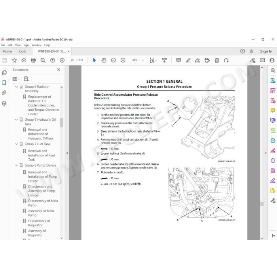Close the Bookmarks panel

[x=59, y=70]
